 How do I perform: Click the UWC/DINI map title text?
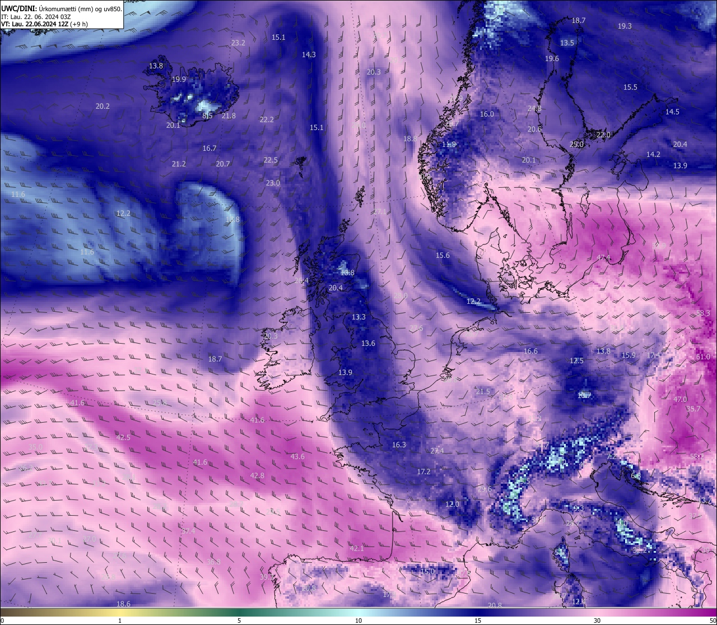coord(62,8)
